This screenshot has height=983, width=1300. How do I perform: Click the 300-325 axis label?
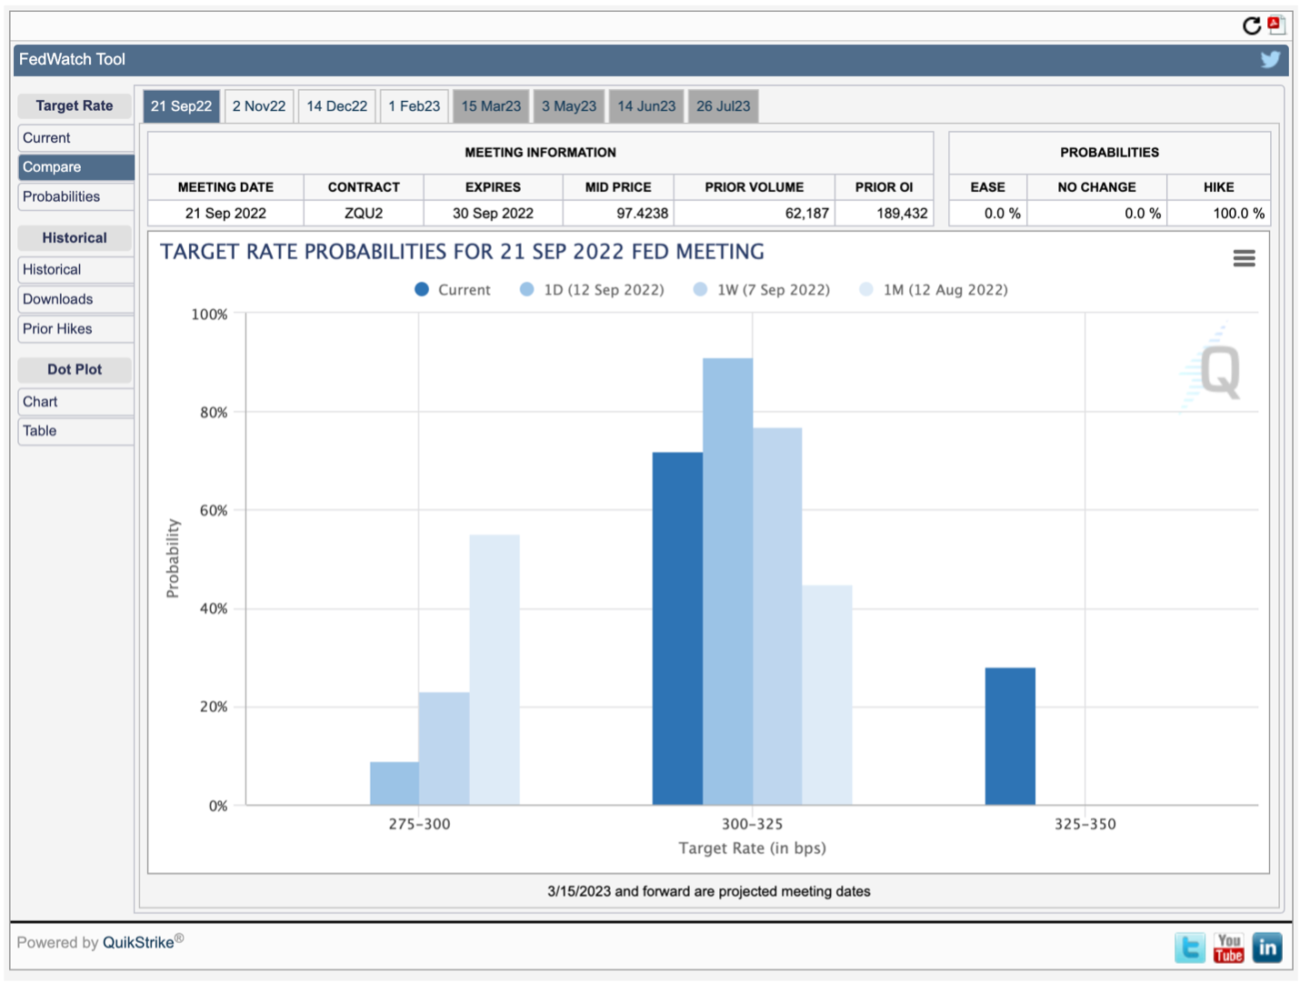click(752, 824)
